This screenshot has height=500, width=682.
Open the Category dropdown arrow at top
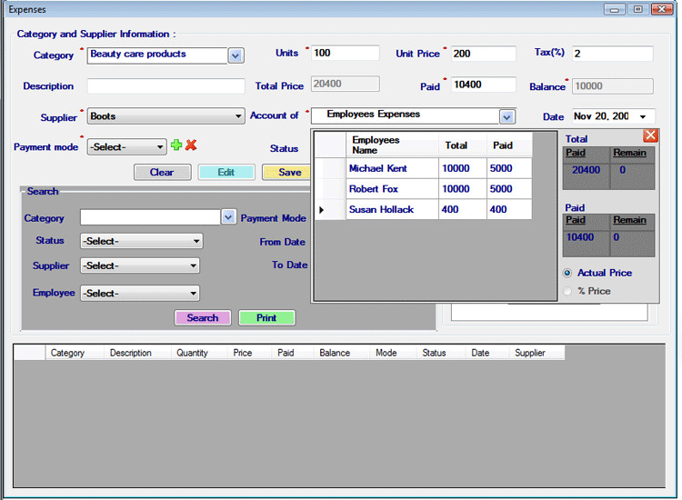(x=236, y=55)
